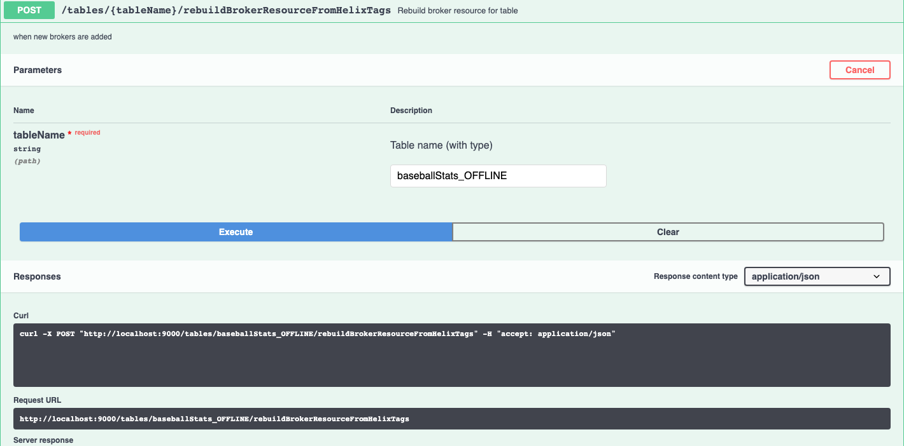
Task: Click the Description column header
Action: point(411,111)
